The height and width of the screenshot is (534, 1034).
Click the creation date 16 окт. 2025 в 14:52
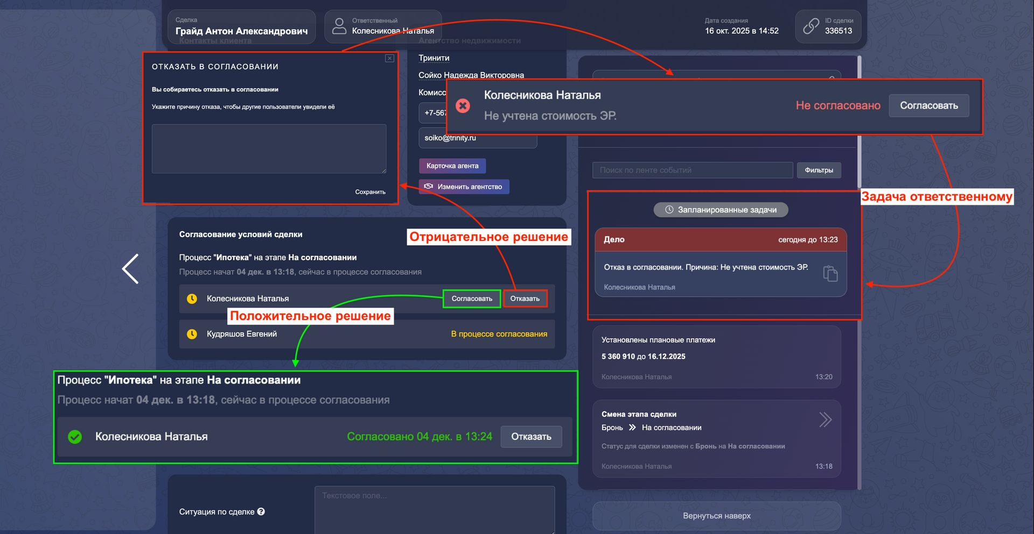point(742,31)
